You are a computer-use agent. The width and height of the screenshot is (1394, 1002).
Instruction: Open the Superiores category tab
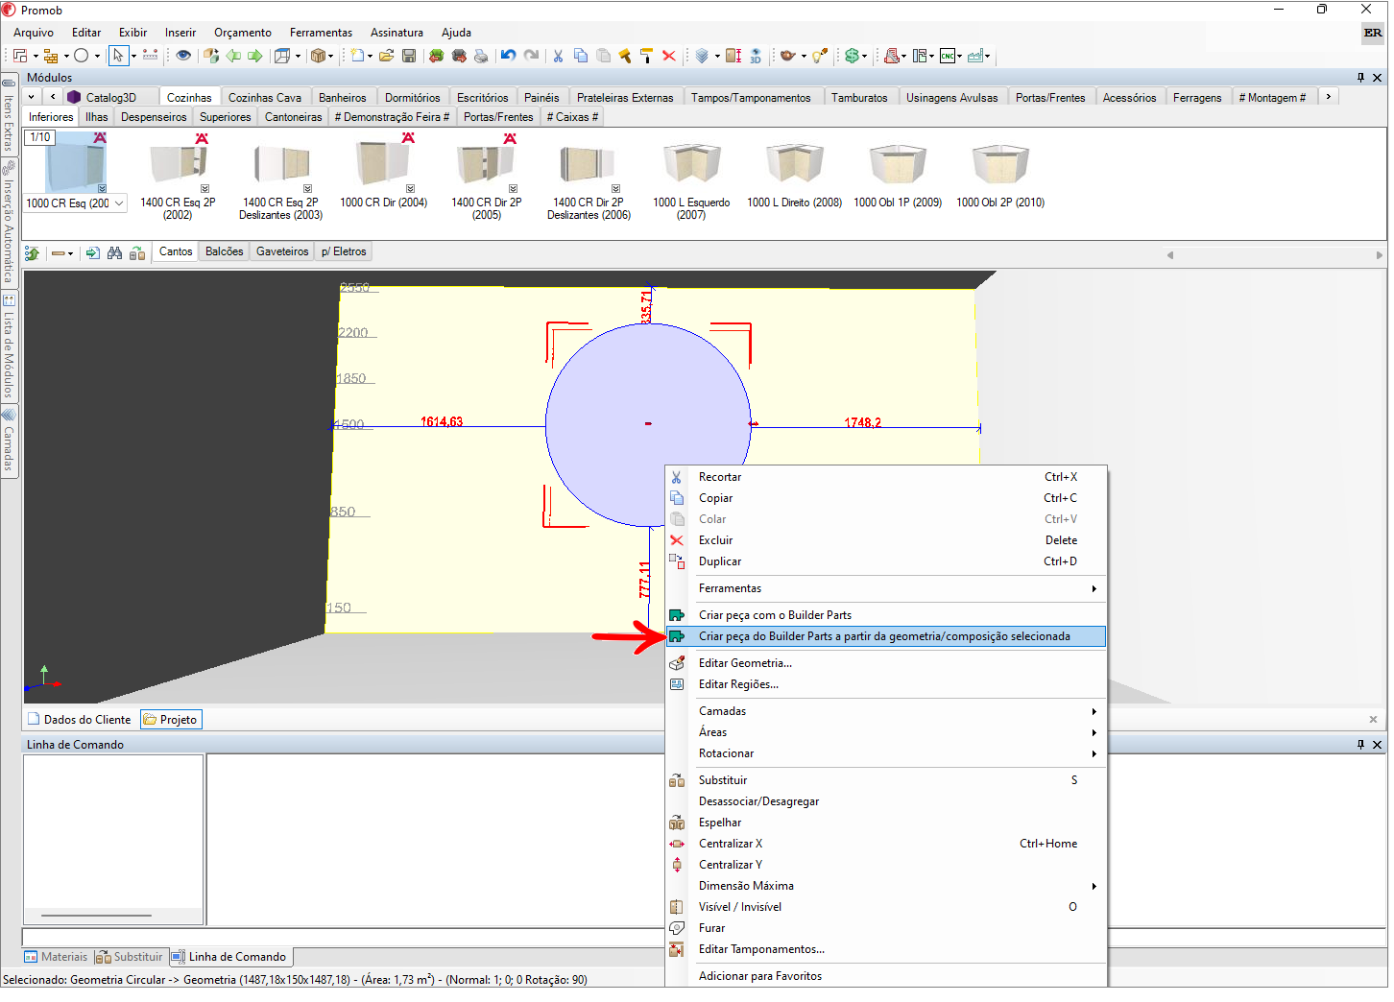(x=225, y=117)
